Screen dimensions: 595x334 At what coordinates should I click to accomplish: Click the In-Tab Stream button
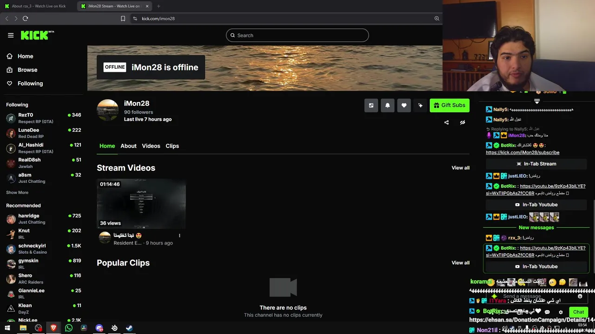click(536, 164)
